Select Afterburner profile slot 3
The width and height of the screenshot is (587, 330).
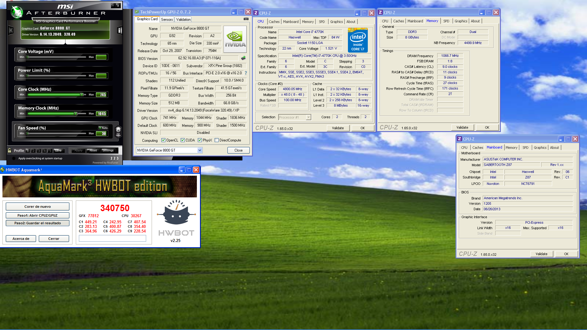[x=39, y=151]
